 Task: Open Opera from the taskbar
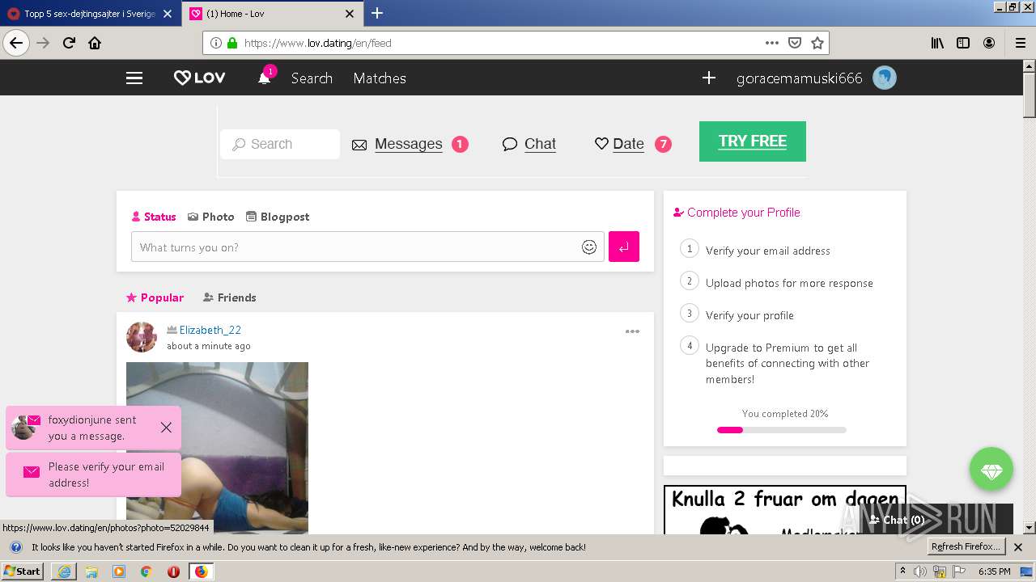pyautogui.click(x=173, y=571)
